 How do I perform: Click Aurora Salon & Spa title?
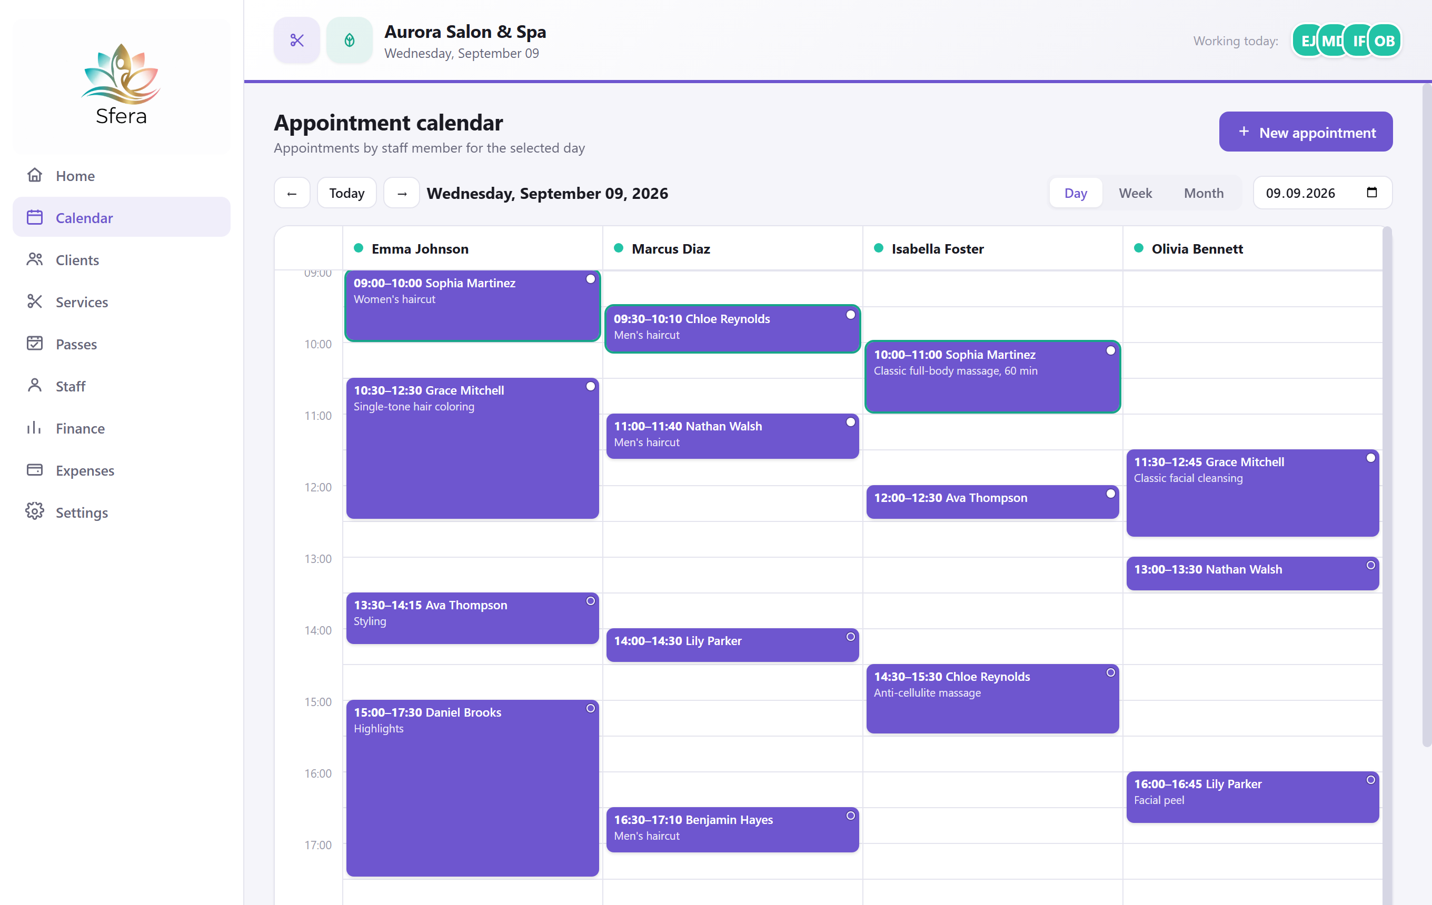[465, 32]
